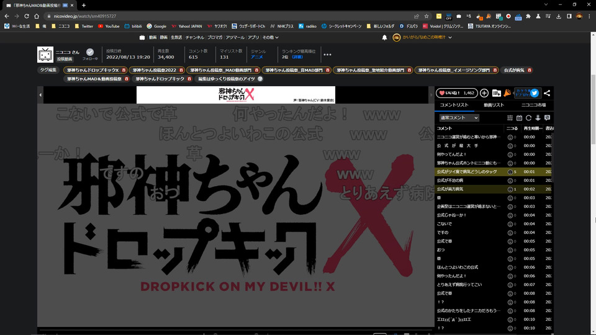
Task: Click nicoru smiley on 公 式 が 最 大 手 row
Action: pyautogui.click(x=510, y=146)
